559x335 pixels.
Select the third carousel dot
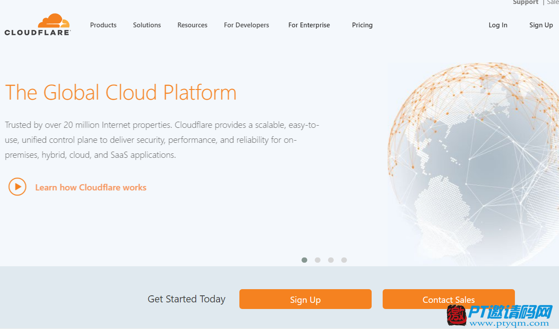click(331, 260)
